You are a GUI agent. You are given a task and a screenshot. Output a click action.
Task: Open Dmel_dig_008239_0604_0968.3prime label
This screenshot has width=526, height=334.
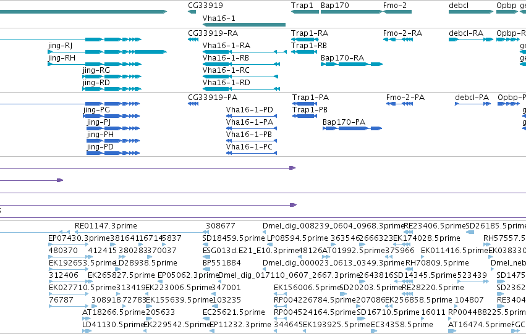[333, 226]
